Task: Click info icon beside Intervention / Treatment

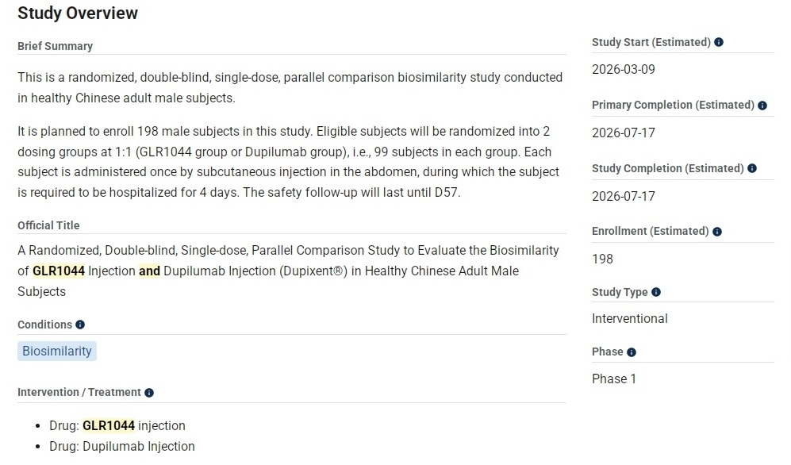Action: 149,393
